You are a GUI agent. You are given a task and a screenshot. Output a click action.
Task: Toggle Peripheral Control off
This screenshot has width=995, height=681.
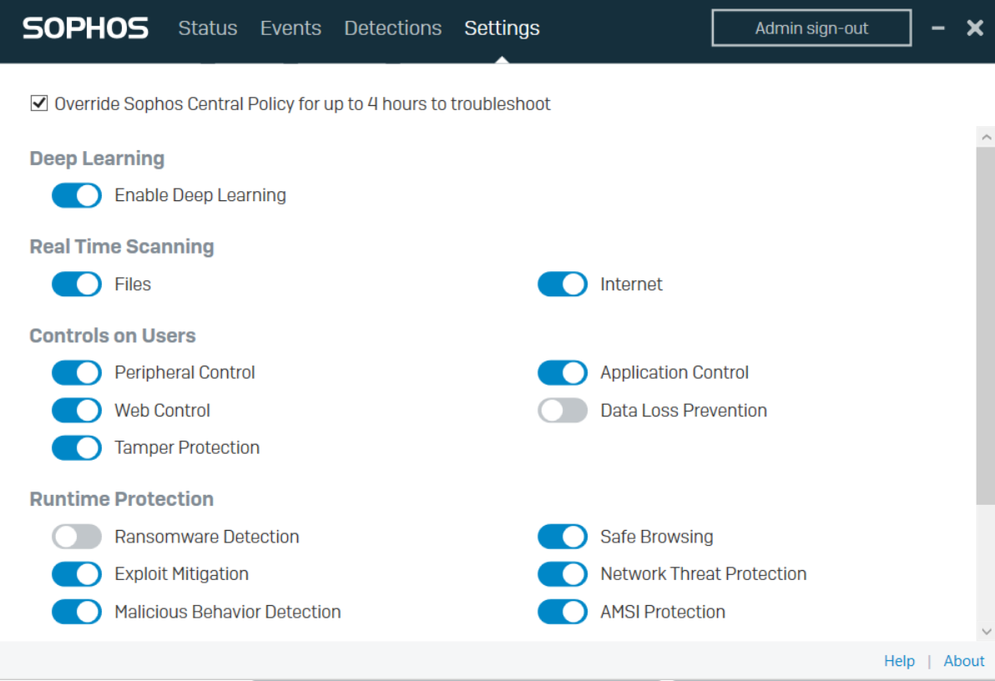pyautogui.click(x=76, y=372)
